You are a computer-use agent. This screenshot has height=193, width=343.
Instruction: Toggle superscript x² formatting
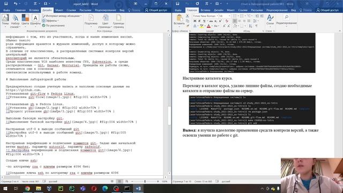pyautogui.click(x=220, y=21)
